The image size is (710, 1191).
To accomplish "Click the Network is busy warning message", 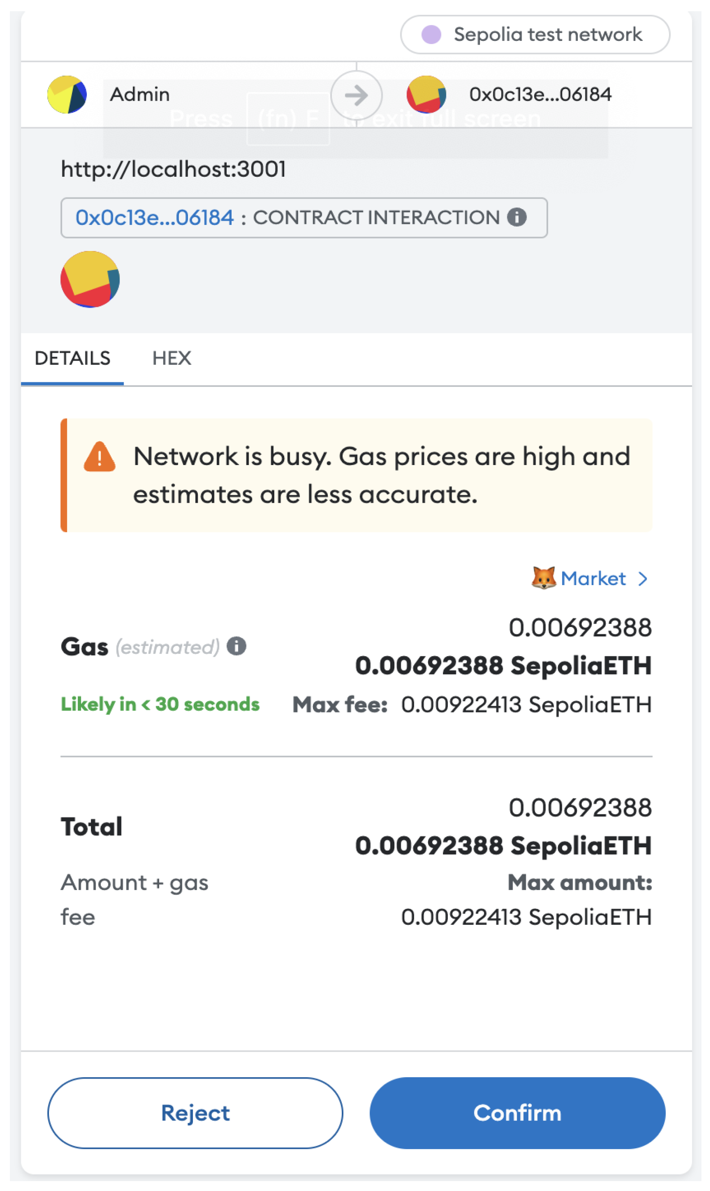I will tap(382, 475).
